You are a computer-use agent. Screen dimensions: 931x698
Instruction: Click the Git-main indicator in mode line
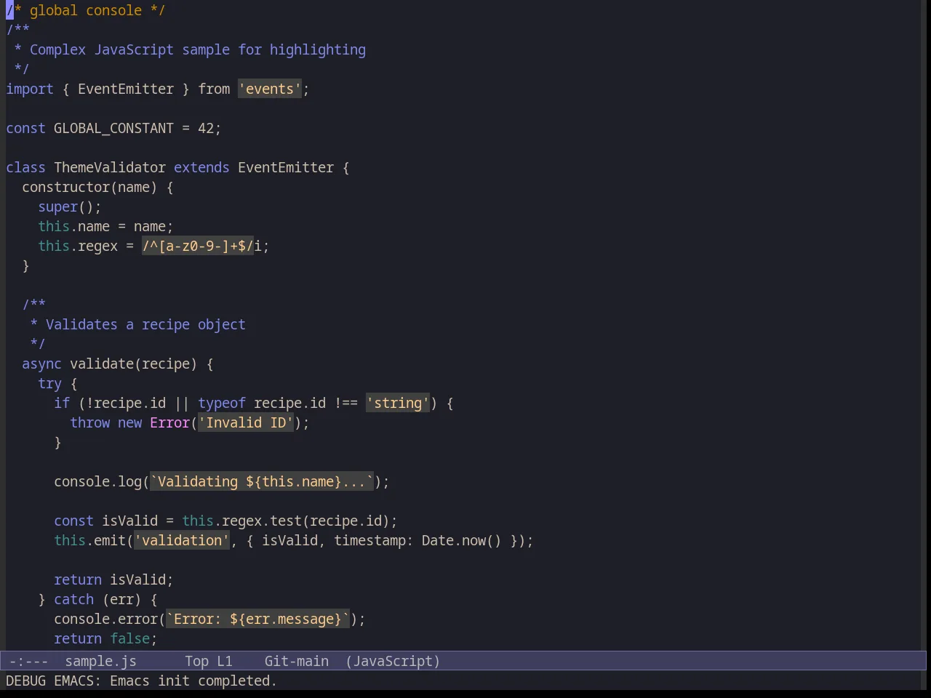point(296,661)
